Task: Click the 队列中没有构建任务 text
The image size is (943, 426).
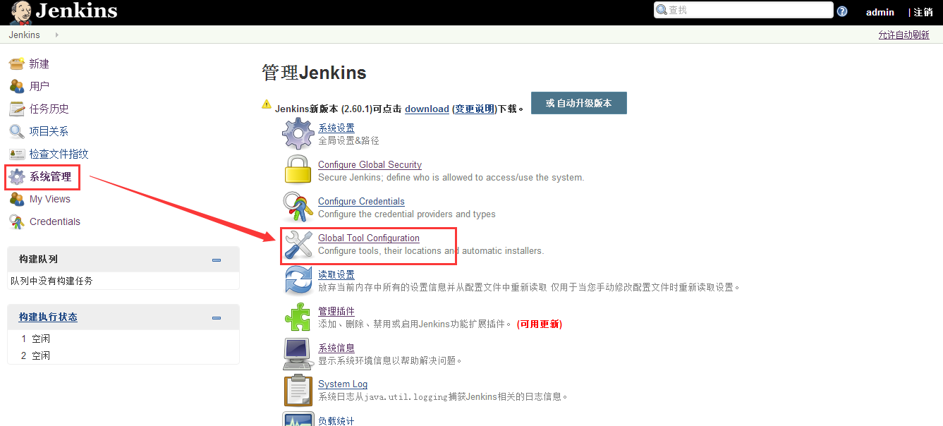Action: tap(51, 281)
